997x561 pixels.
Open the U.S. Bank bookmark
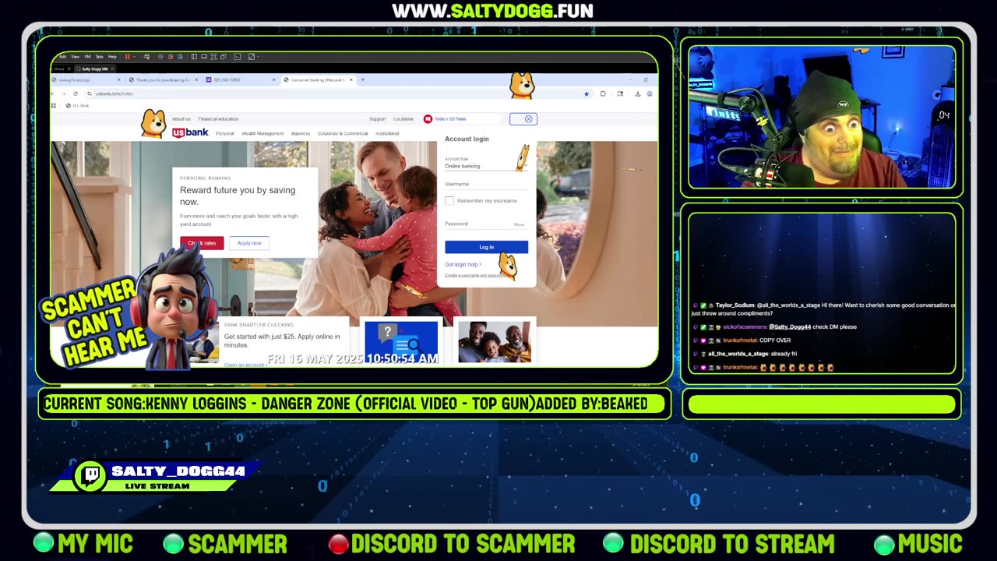click(78, 105)
